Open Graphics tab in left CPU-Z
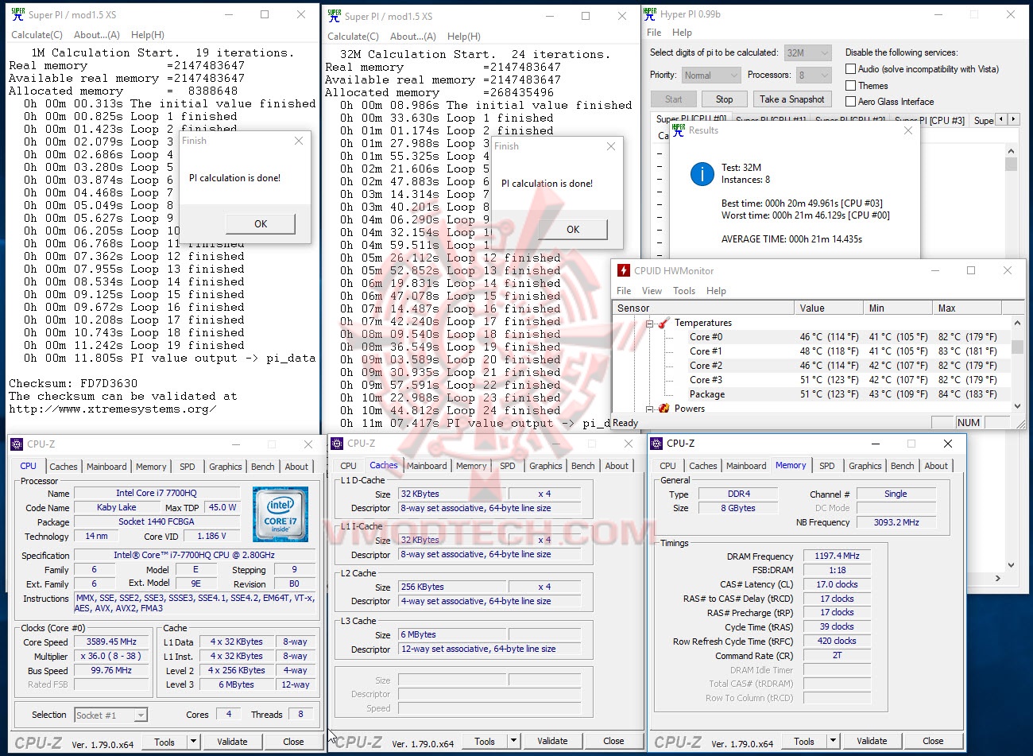Image resolution: width=1033 pixels, height=756 pixels. [226, 467]
